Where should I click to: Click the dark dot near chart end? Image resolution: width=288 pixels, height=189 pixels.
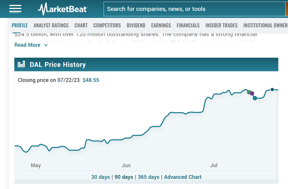pos(272,90)
